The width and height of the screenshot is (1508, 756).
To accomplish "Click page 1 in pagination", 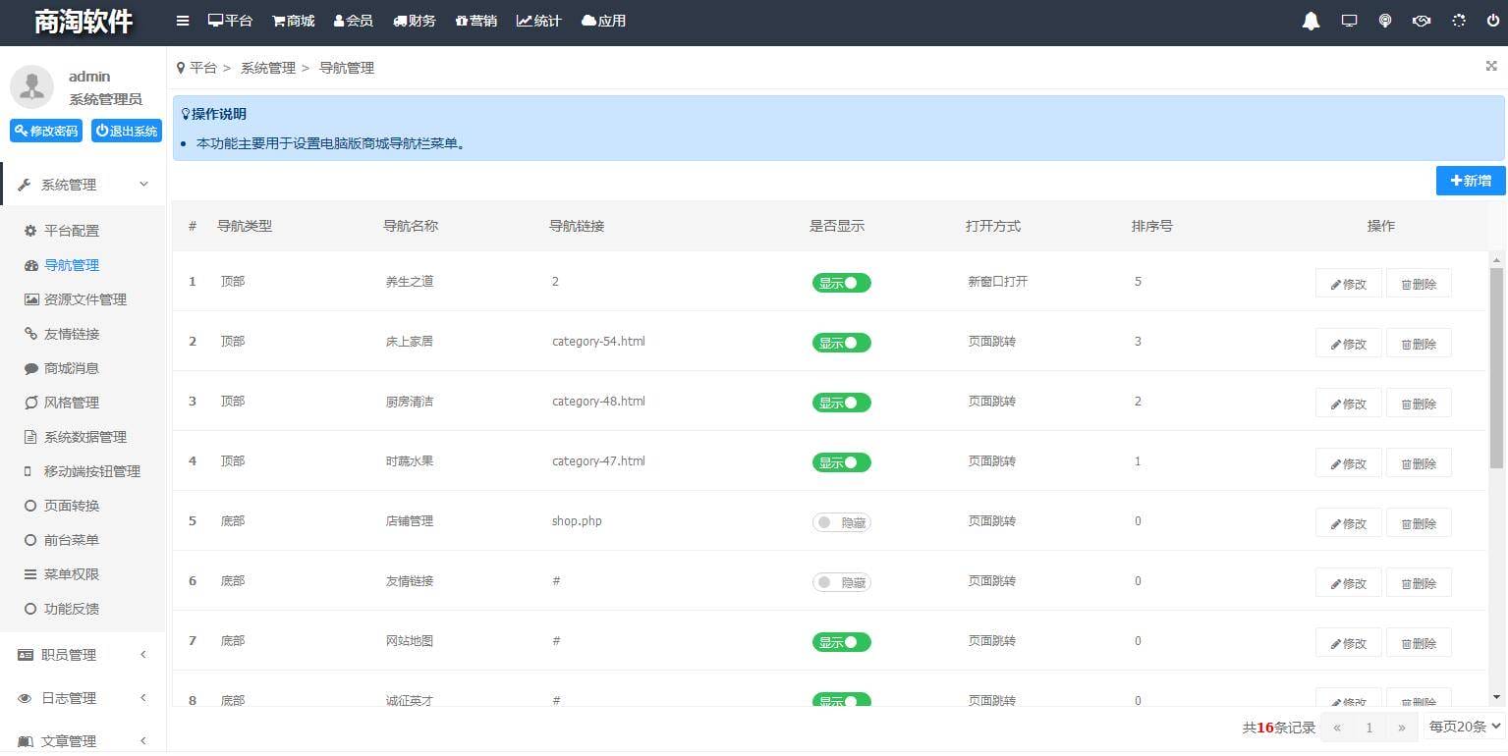I will pyautogui.click(x=1368, y=728).
